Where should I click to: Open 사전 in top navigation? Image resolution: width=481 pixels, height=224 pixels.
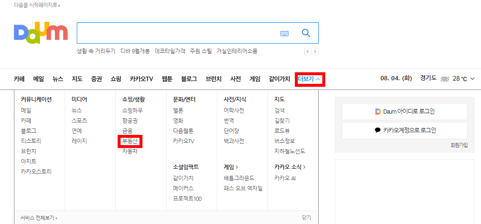coord(235,79)
